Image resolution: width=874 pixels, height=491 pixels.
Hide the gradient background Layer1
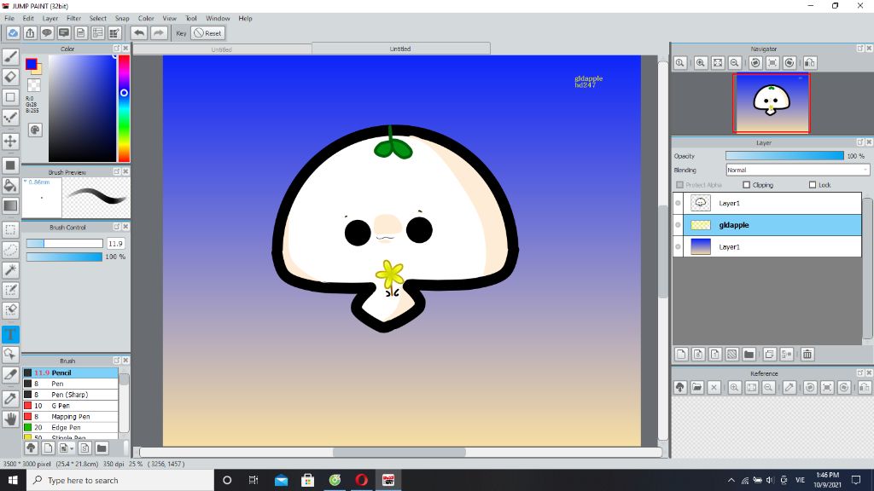(678, 246)
